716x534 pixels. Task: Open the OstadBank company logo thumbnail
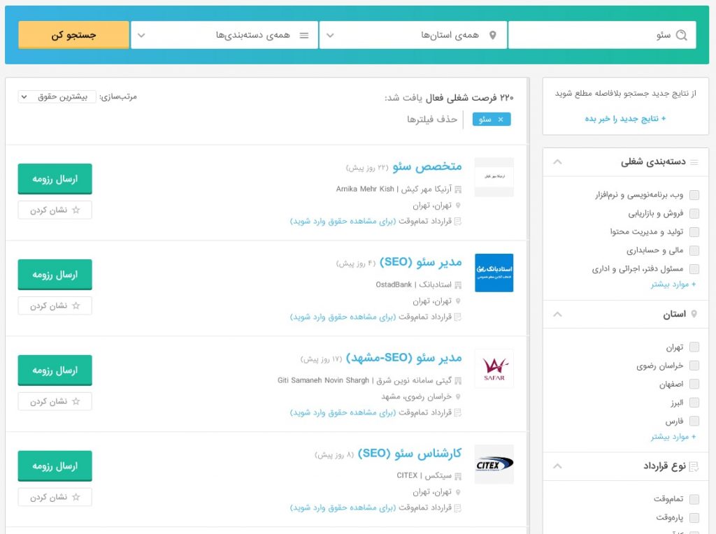(494, 273)
